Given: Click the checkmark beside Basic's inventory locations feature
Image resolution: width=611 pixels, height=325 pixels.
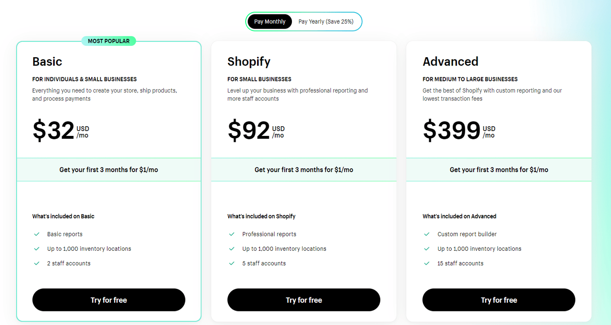Looking at the screenshot, I should point(37,248).
